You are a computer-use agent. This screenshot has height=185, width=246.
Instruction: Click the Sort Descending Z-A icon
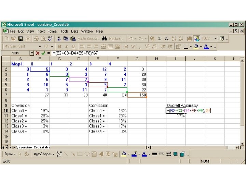(x=181, y=38)
